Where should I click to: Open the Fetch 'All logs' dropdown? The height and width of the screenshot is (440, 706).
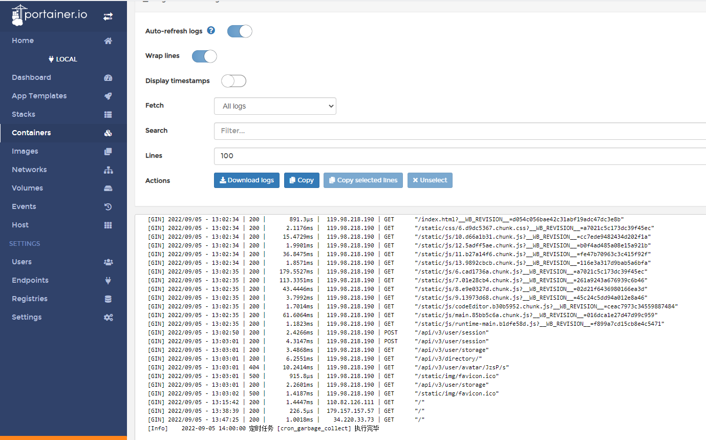pos(275,106)
